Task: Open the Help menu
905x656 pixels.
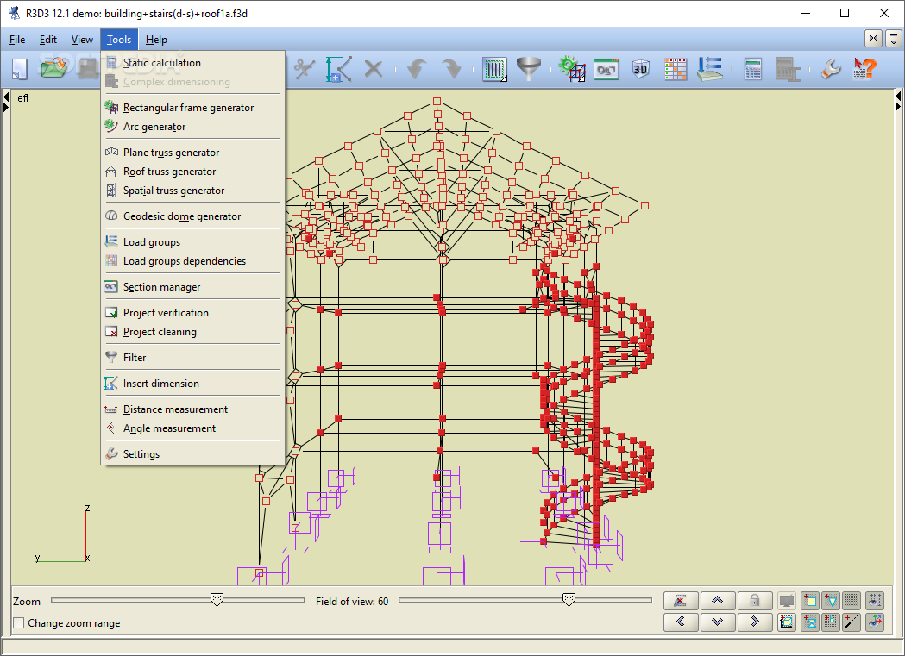Action: pos(156,39)
